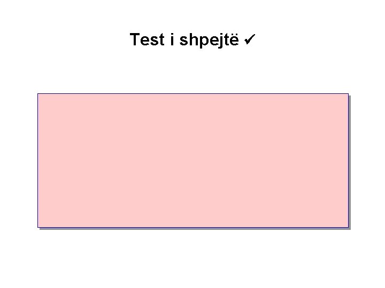Screen dimensions: 385x288
Task: Click the single letter "i" in the title
Action: click(172, 39)
